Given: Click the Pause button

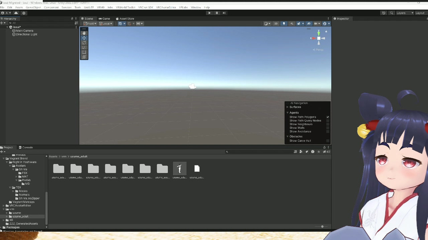Looking at the screenshot, I should point(217,13).
